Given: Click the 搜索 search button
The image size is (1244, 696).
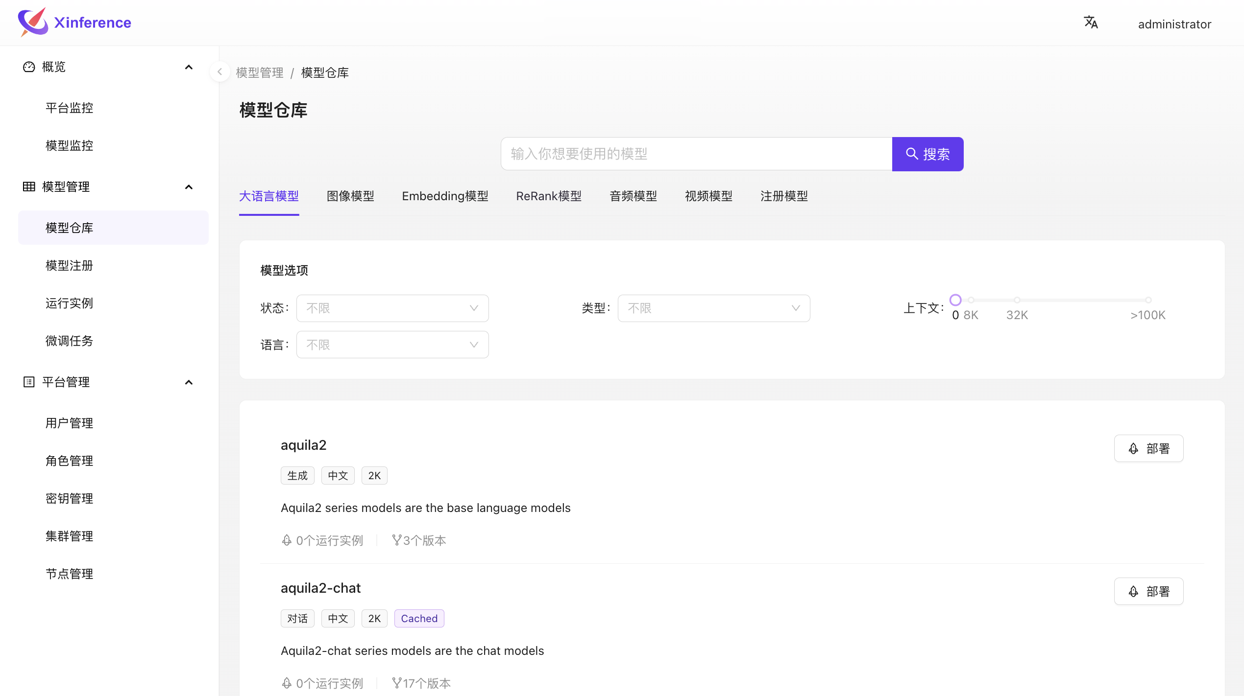Looking at the screenshot, I should [927, 154].
